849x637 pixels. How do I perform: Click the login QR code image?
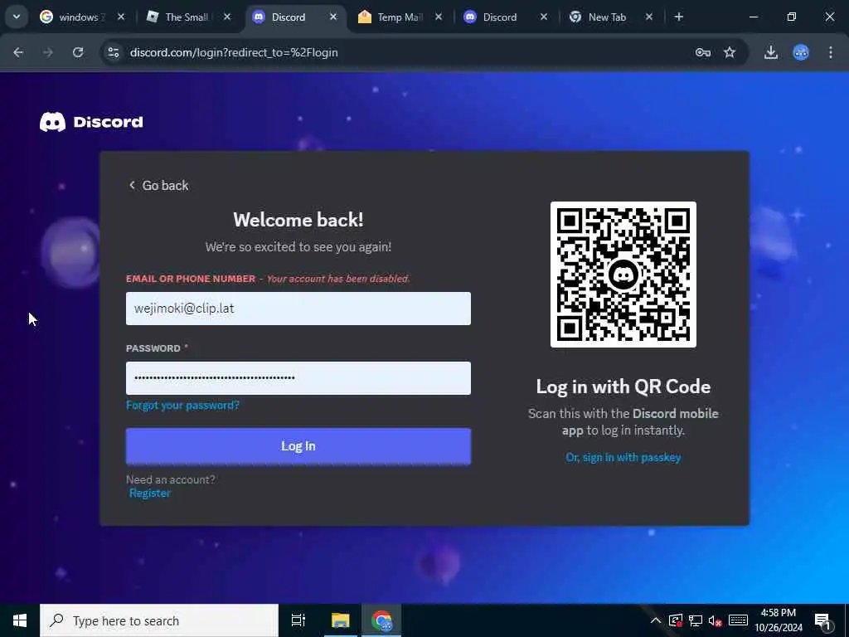pos(623,275)
